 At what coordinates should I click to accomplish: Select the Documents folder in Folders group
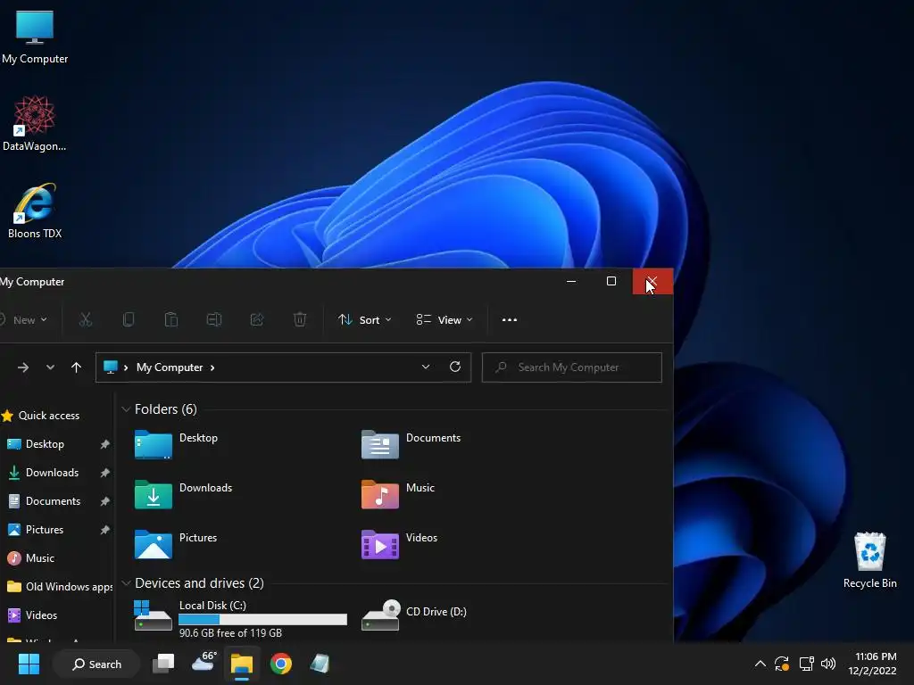pyautogui.click(x=411, y=444)
